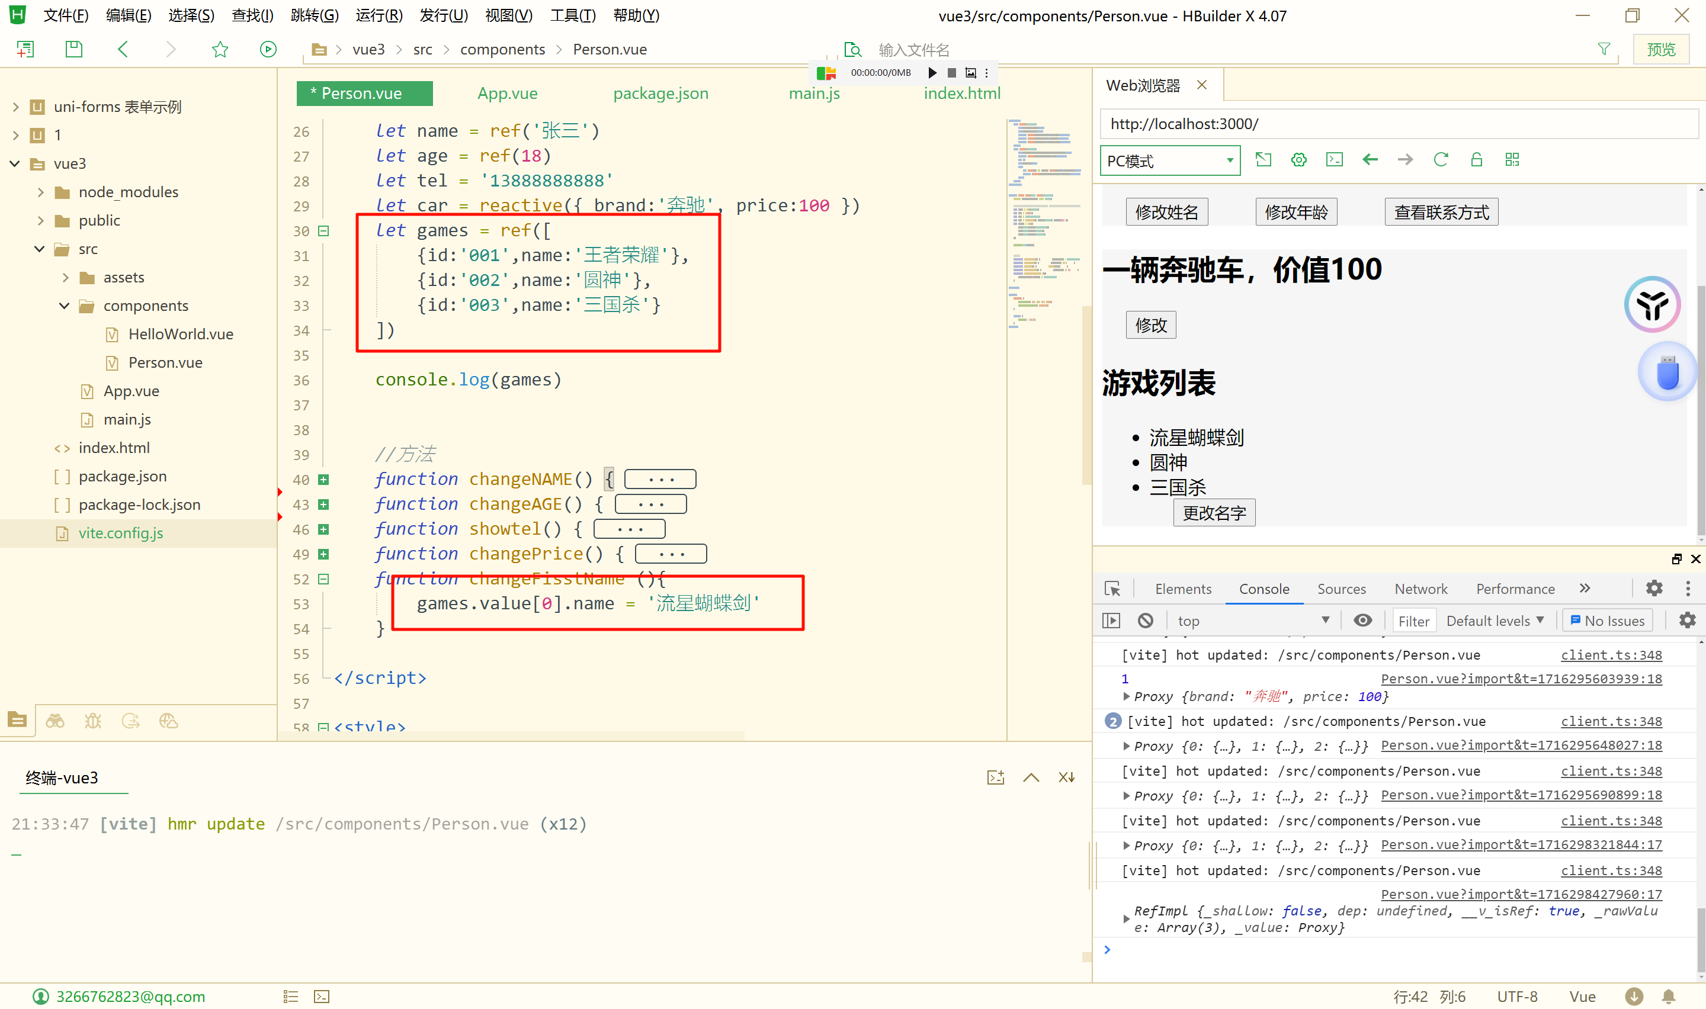
Task: Click the browser refresh icon
Action: pos(1440,160)
